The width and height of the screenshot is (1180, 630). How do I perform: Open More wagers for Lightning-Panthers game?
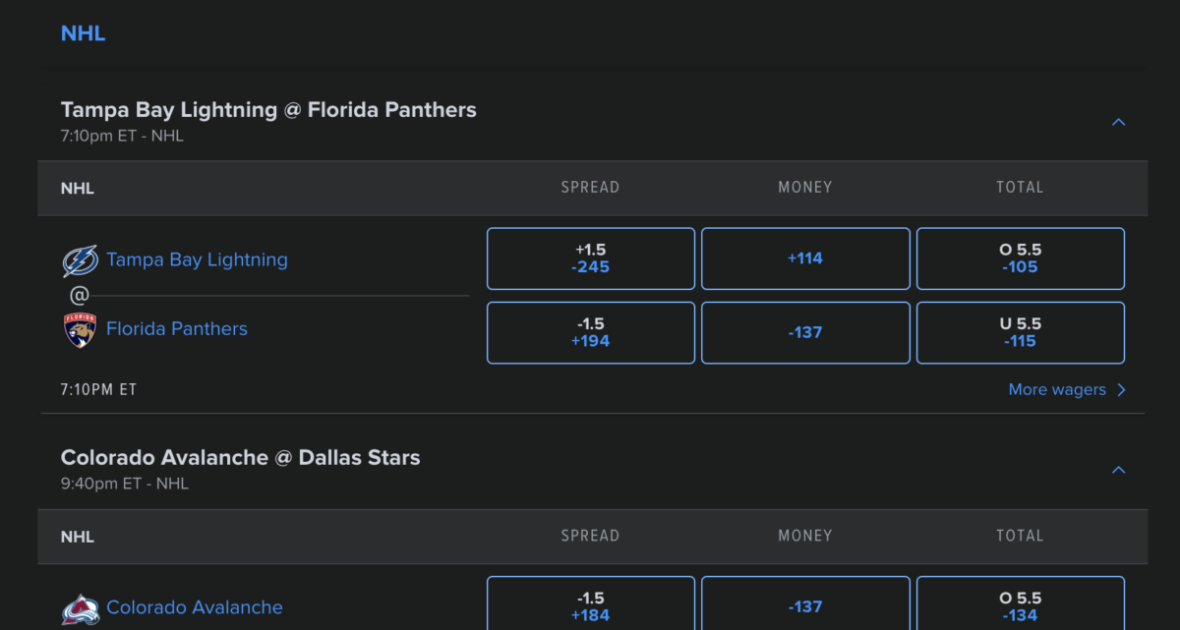1067,389
